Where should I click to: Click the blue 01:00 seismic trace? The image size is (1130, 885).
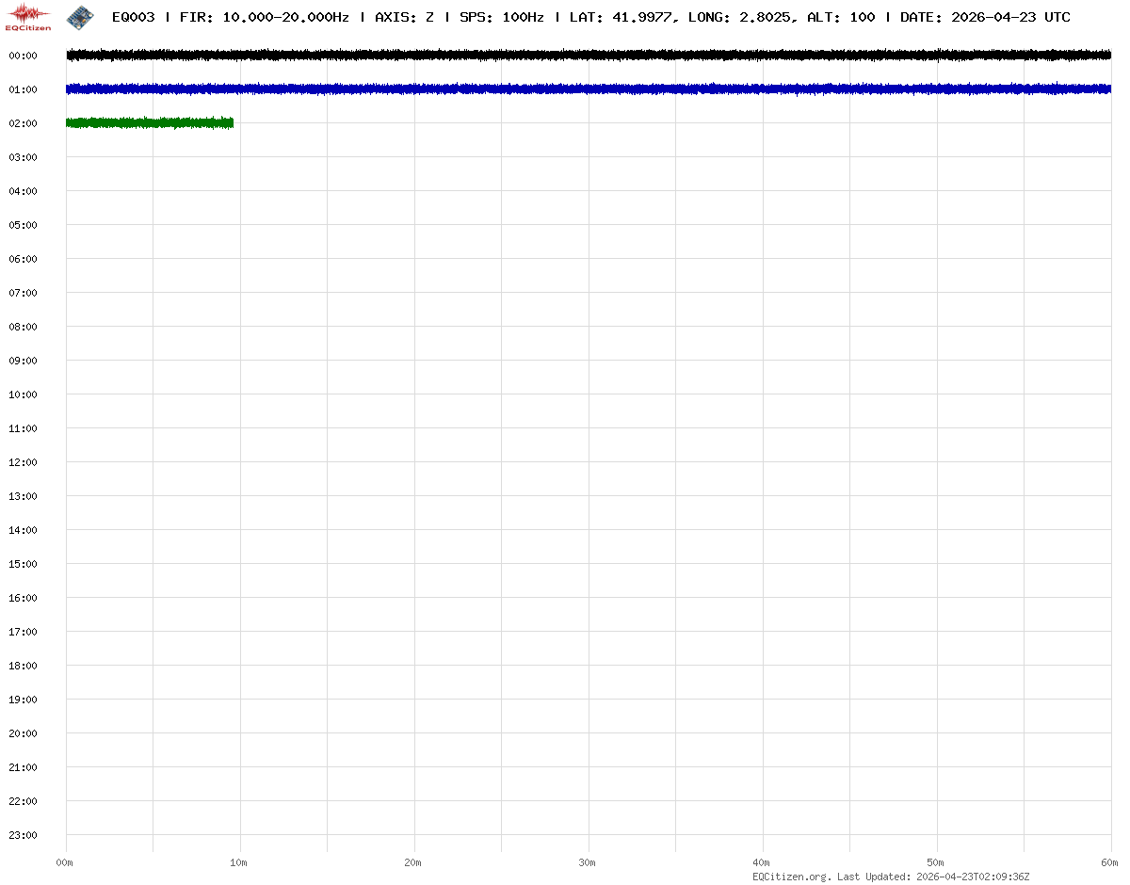click(x=589, y=88)
